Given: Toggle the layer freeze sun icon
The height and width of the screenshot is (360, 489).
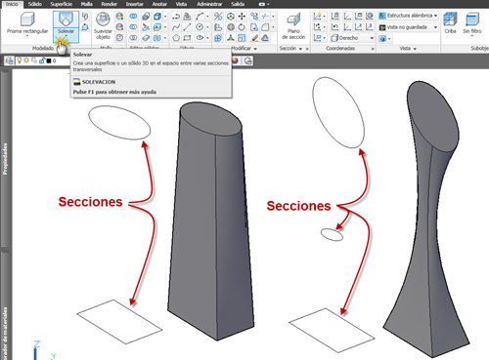Looking at the screenshot, I should (x=26, y=60).
